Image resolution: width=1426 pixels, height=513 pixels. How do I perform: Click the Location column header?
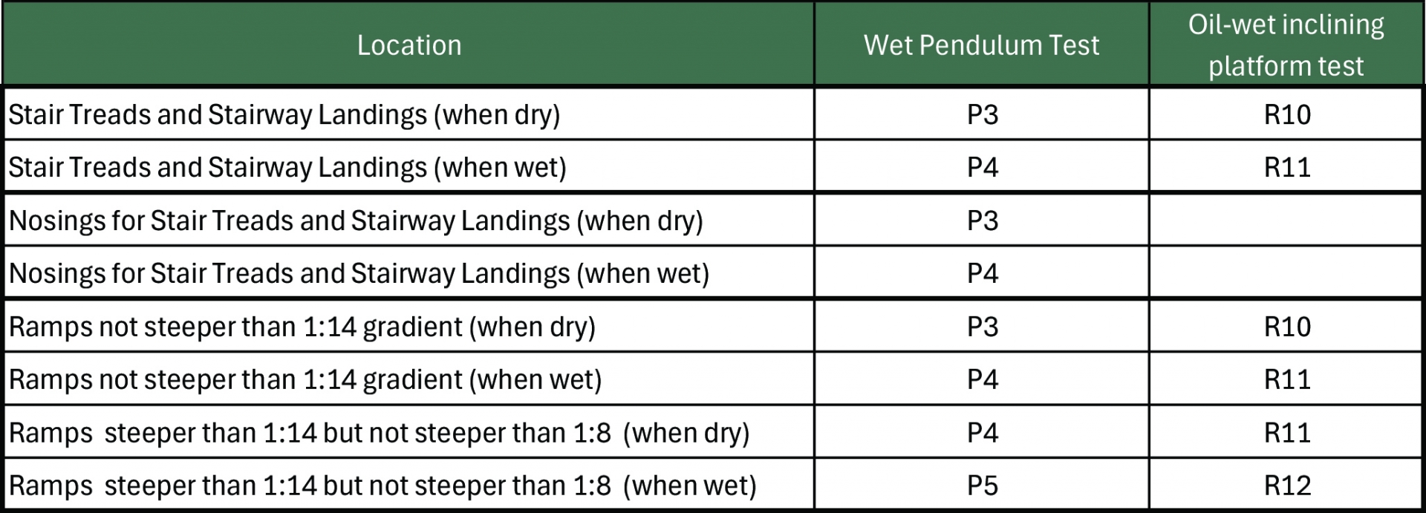408,45
